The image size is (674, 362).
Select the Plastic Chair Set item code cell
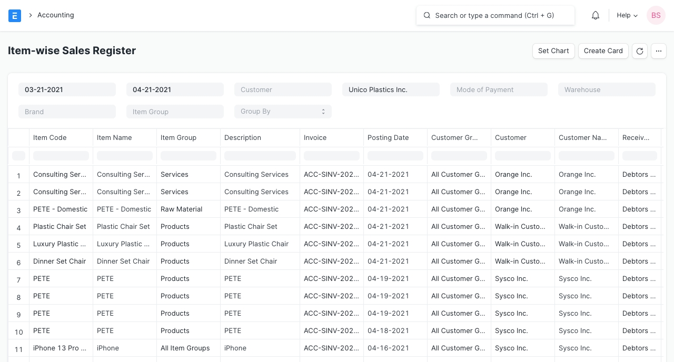click(x=60, y=226)
